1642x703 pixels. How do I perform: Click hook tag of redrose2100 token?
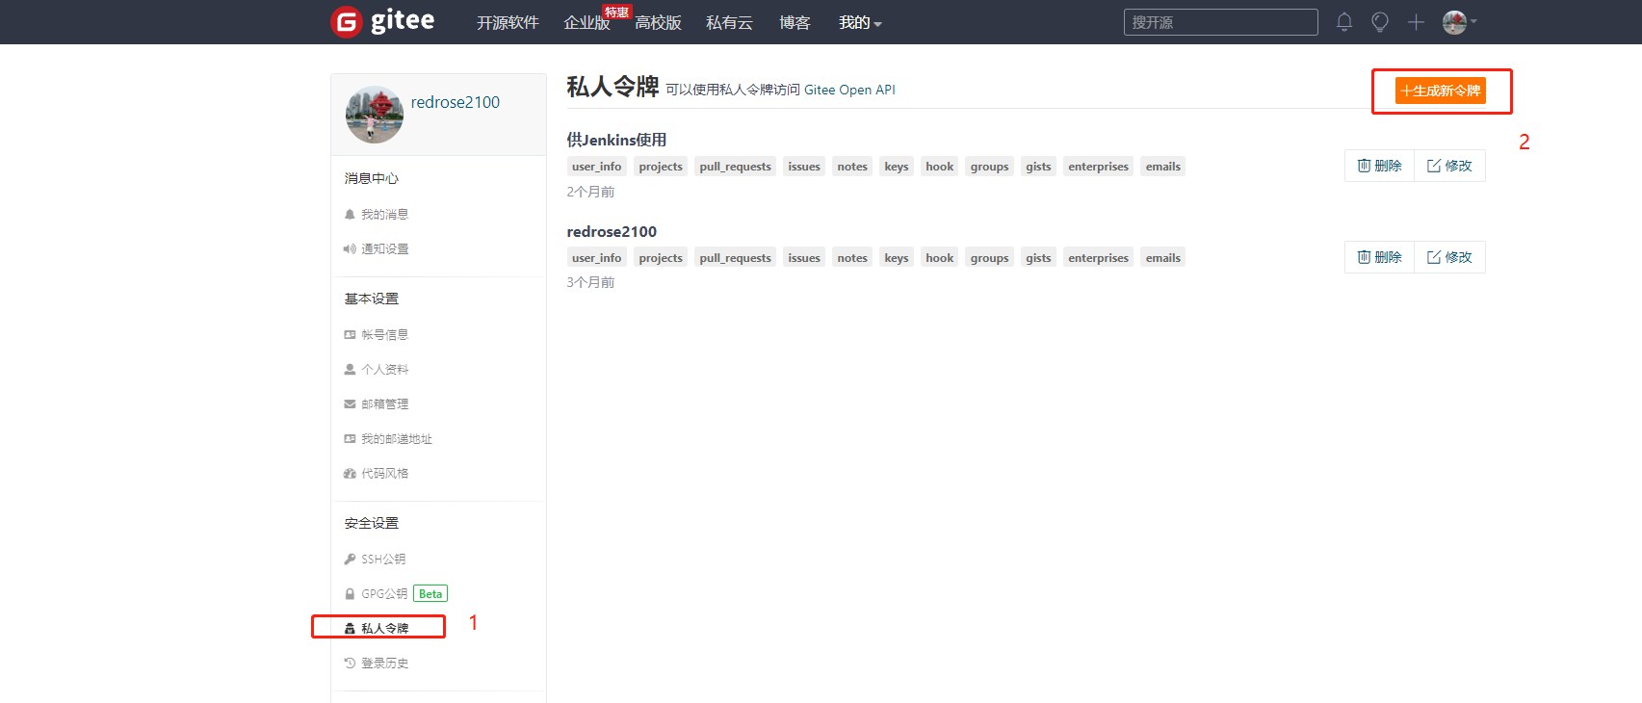pyautogui.click(x=940, y=258)
